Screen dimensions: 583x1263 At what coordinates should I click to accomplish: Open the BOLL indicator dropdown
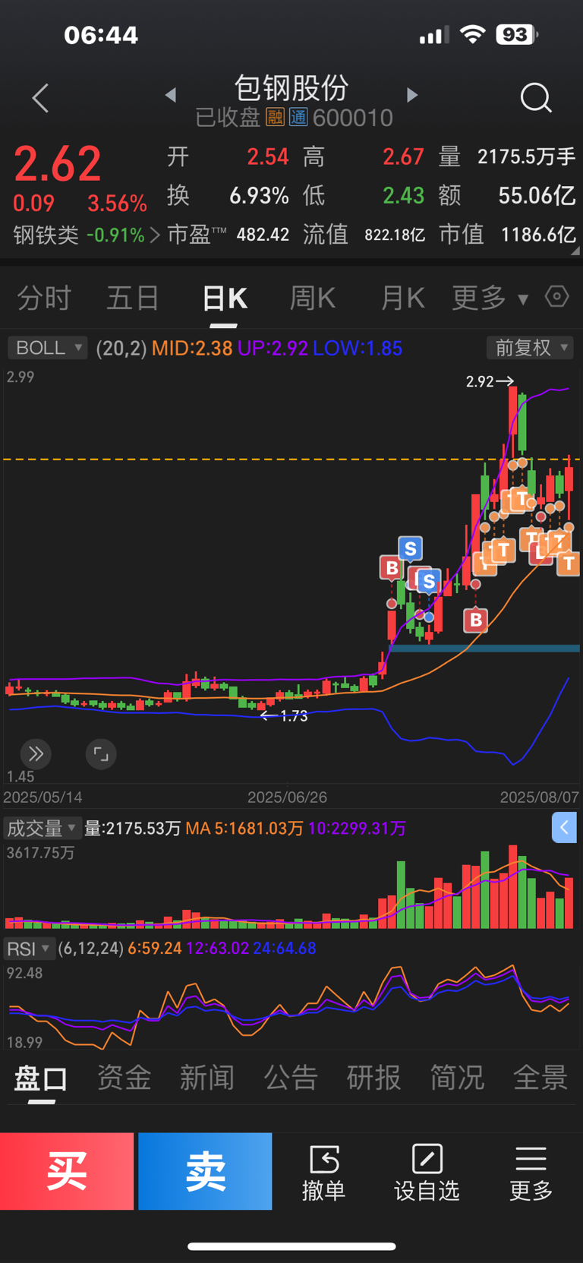48,348
